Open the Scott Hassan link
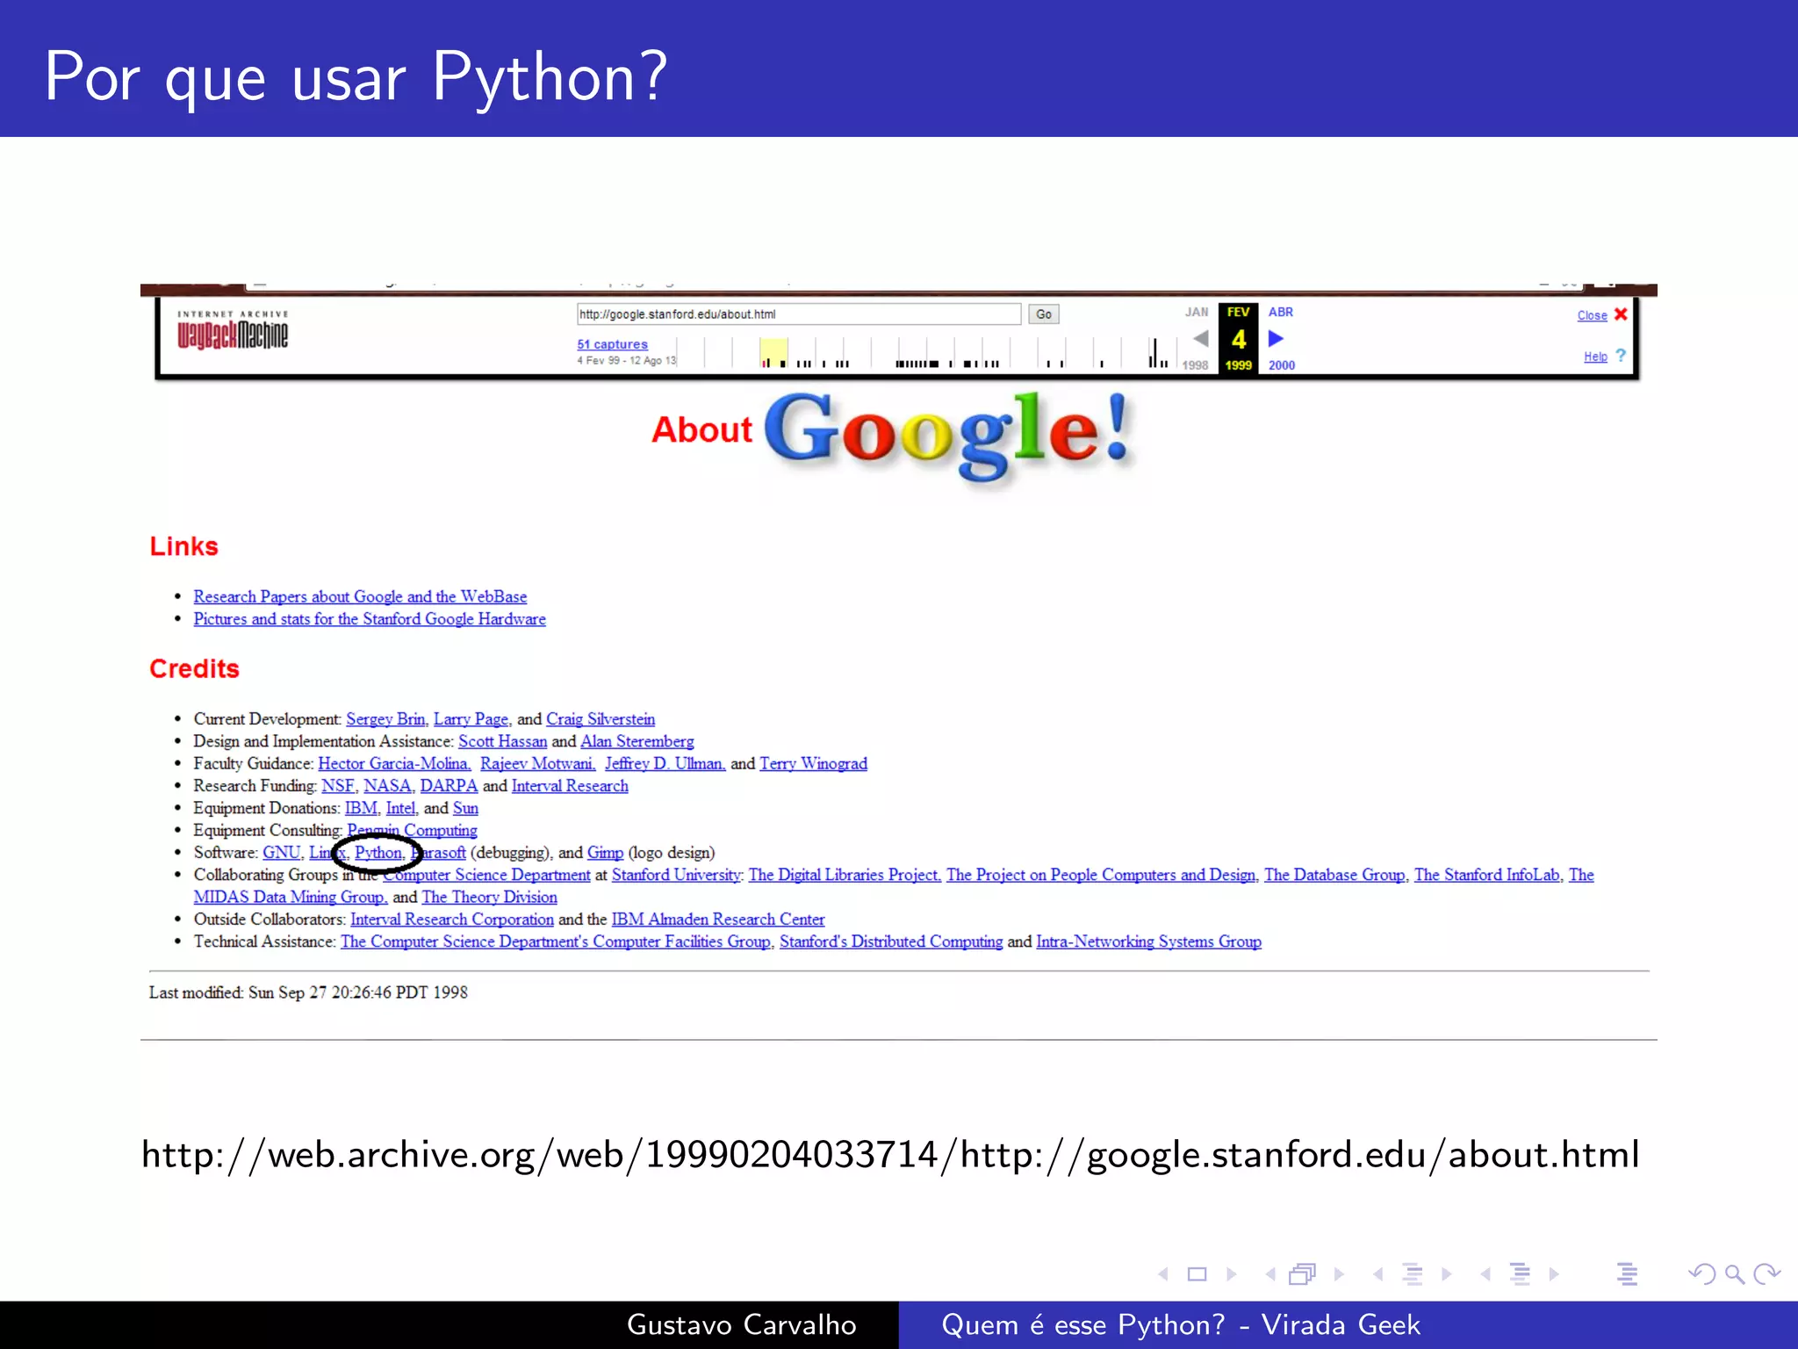Screen dimensions: 1798x1349 pyautogui.click(x=503, y=741)
